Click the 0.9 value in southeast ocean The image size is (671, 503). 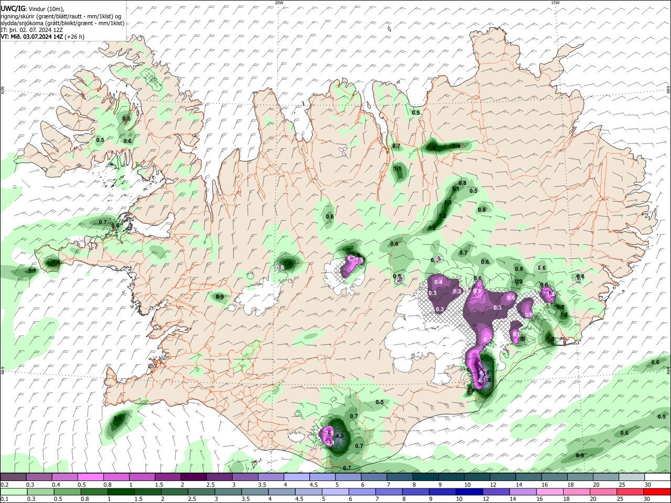pos(580,455)
